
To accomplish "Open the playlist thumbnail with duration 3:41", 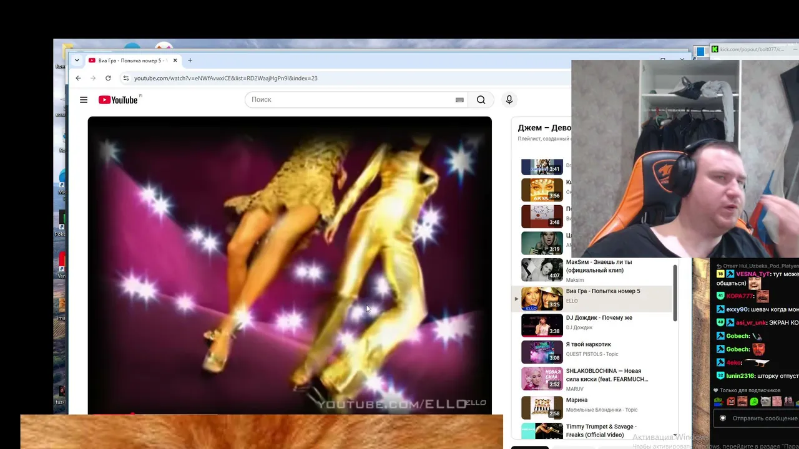I will point(542,167).
